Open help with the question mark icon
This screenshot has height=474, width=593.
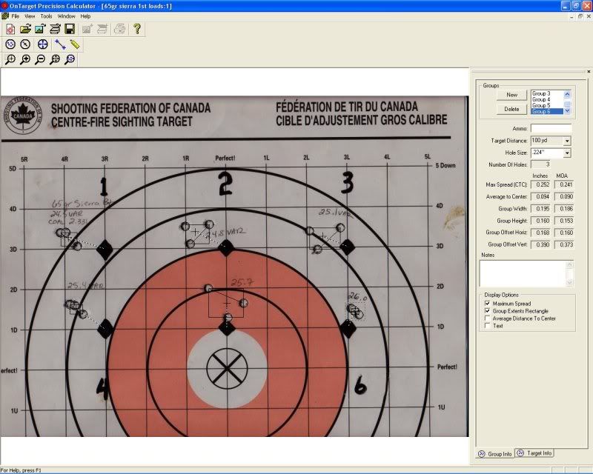point(137,29)
